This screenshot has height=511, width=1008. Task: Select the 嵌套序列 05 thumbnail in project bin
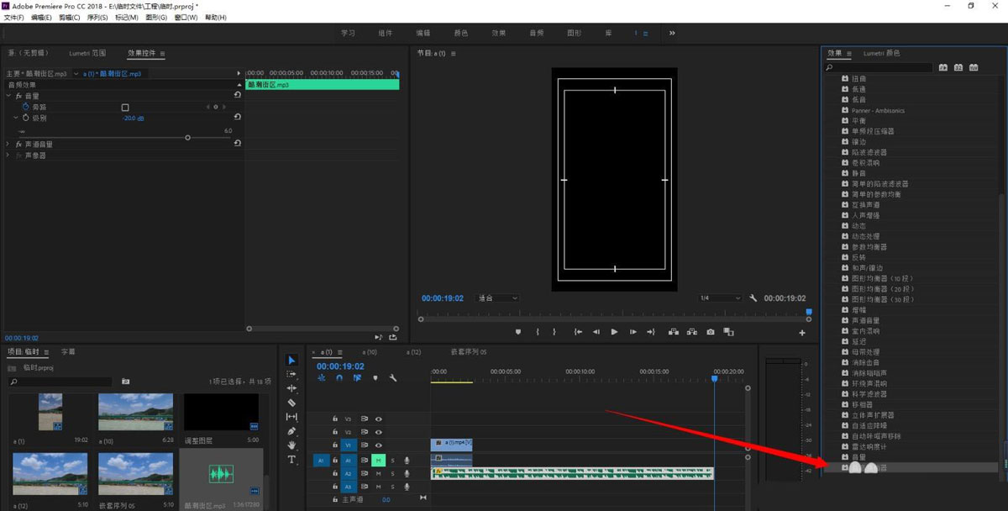coord(135,473)
